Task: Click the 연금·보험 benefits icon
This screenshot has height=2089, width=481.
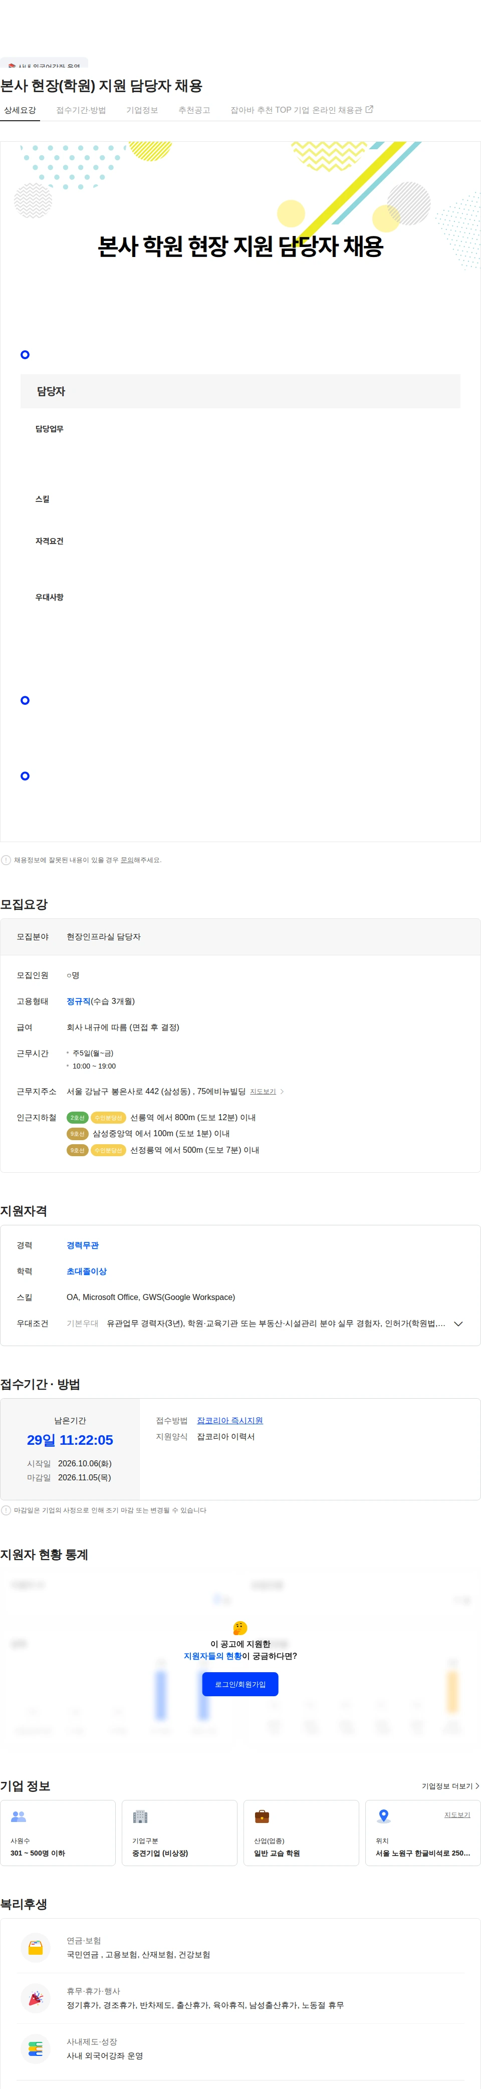Action: click(36, 1947)
